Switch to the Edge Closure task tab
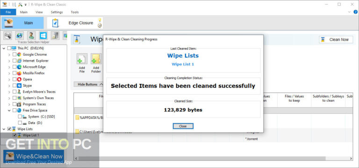Viewport: 359px width, 168px height. tap(75, 23)
